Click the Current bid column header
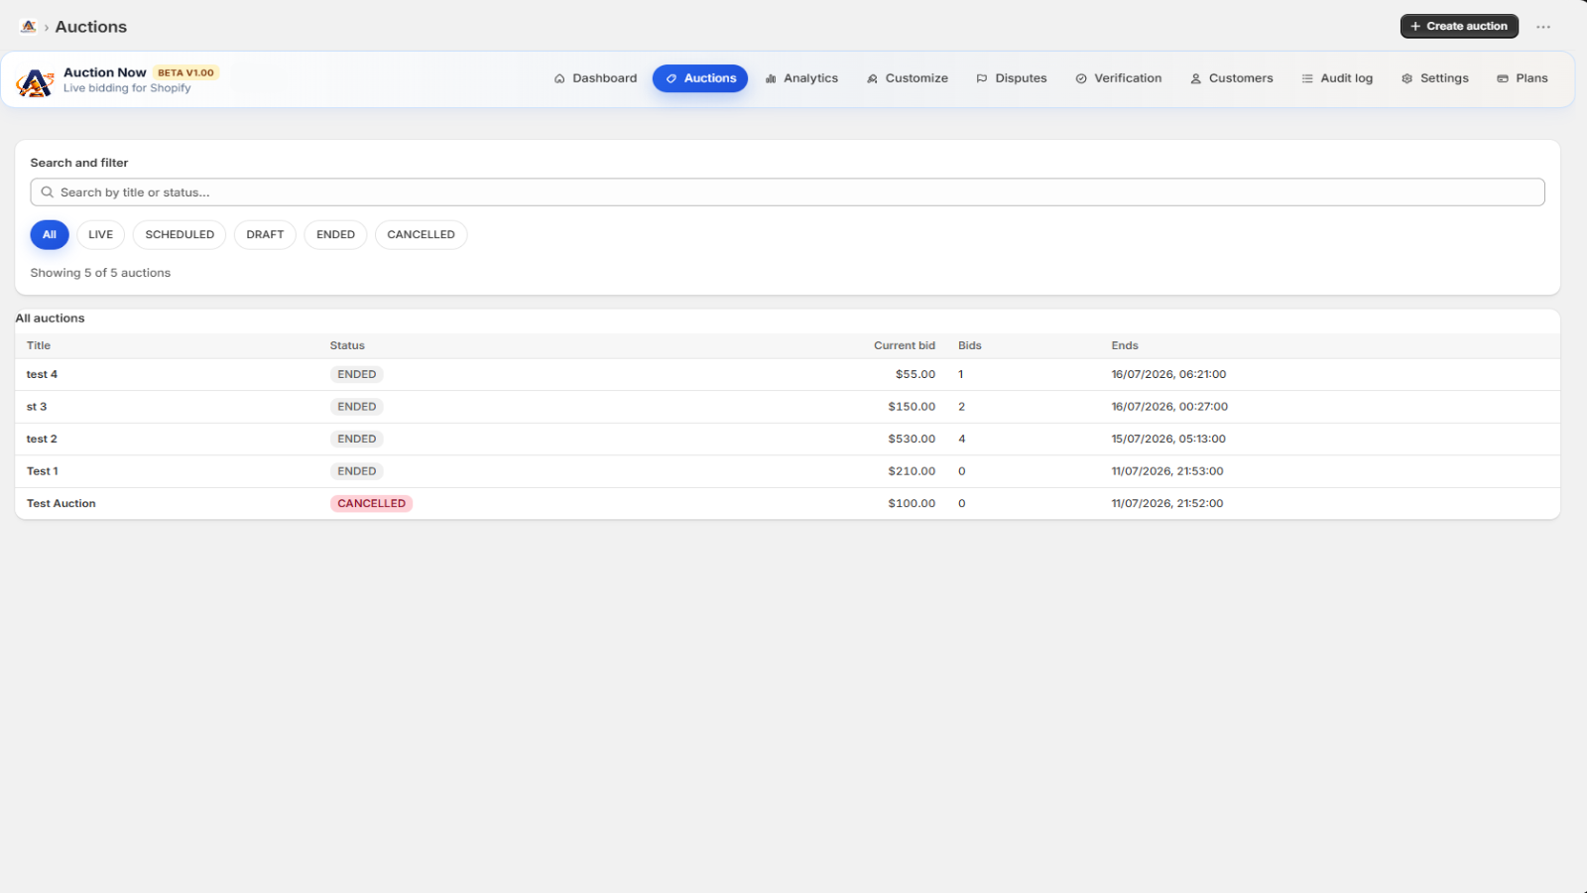 (905, 346)
